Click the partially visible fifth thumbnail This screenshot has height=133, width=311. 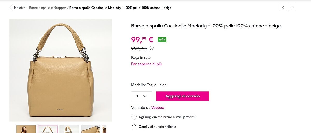[x=104, y=129]
